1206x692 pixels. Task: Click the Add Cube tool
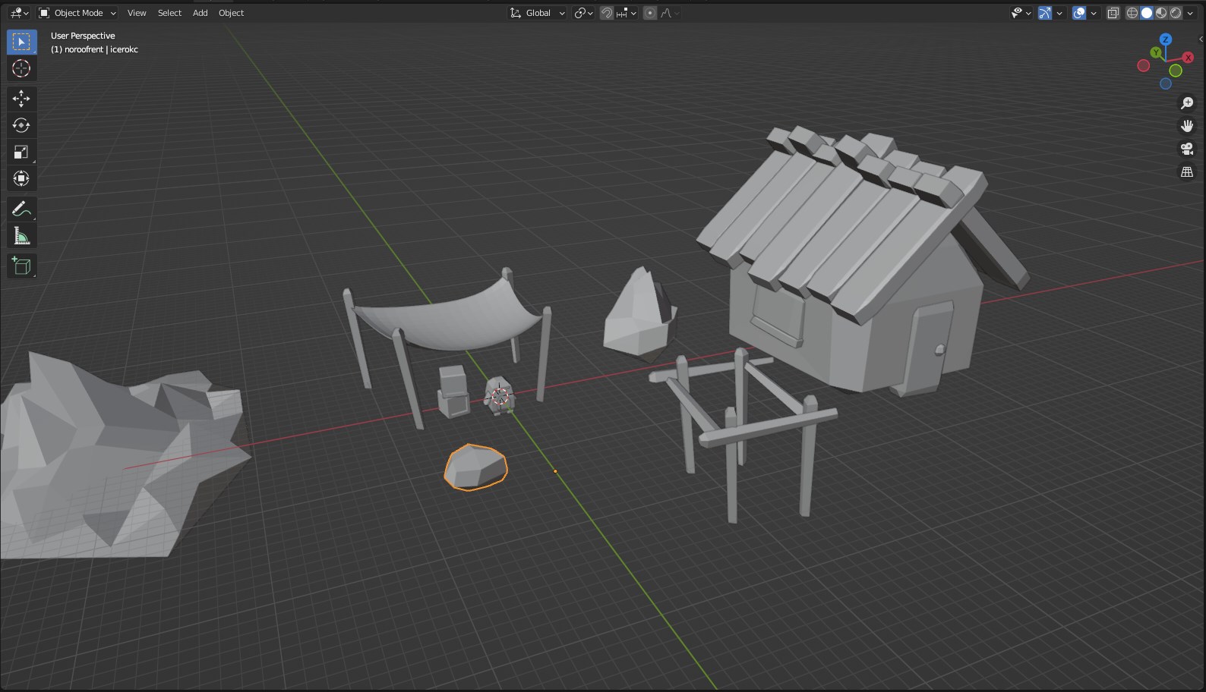(21, 266)
